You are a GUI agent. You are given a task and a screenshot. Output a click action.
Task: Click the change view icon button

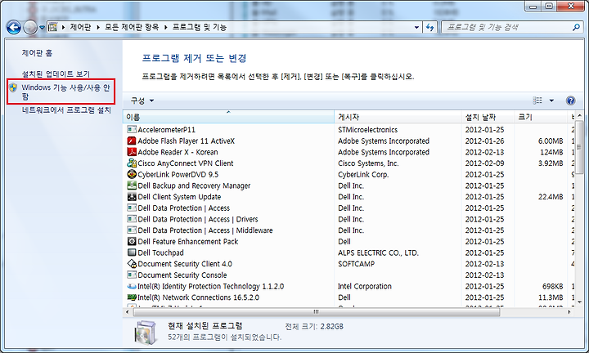537,101
